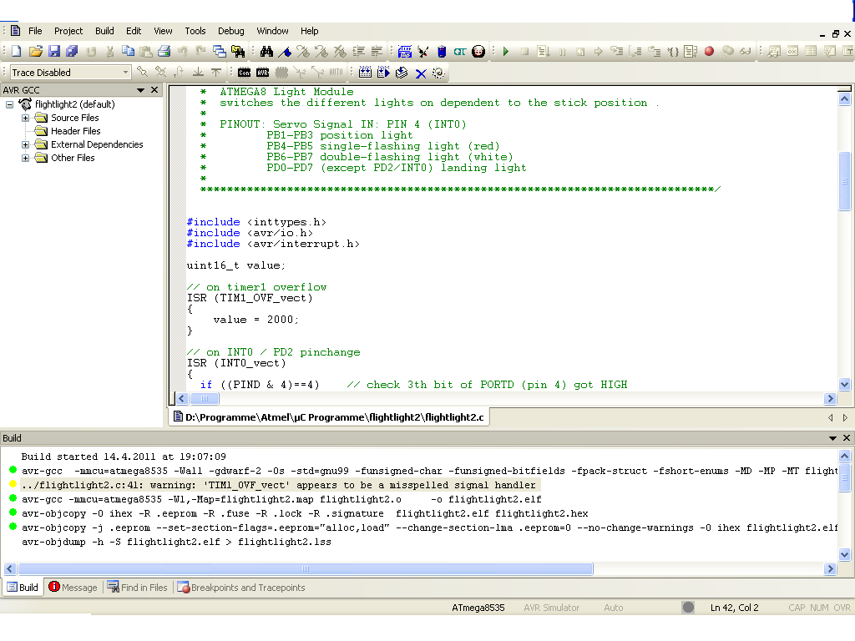Open Find with the binoculars icon
The image size is (855, 641).
pyautogui.click(x=266, y=51)
